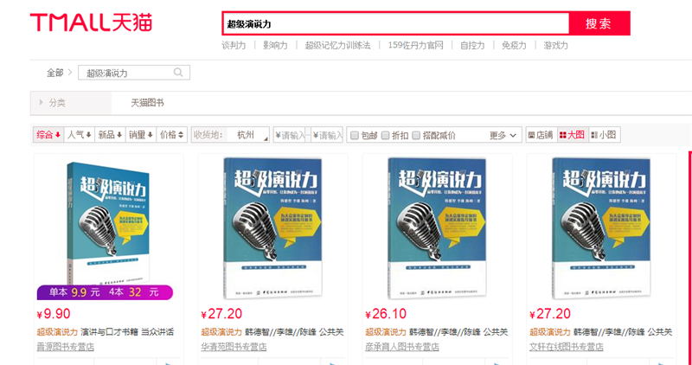The height and width of the screenshot is (365, 692).
Task: Switch to 大图 large grid view
Action: click(572, 135)
